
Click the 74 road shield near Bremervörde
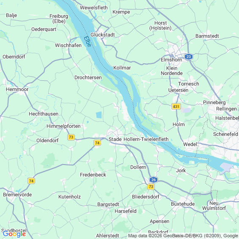pos(31,181)
